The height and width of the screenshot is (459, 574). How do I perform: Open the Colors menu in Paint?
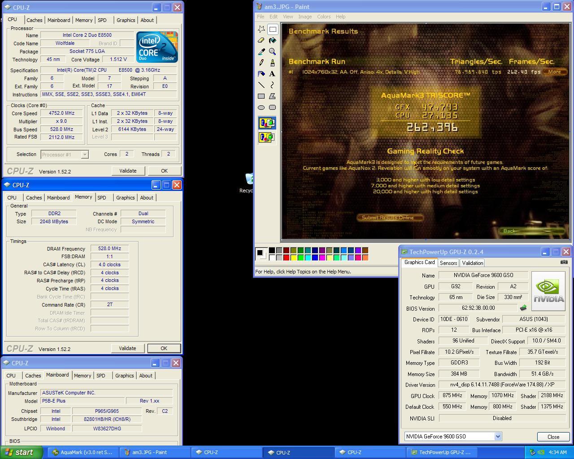click(324, 17)
